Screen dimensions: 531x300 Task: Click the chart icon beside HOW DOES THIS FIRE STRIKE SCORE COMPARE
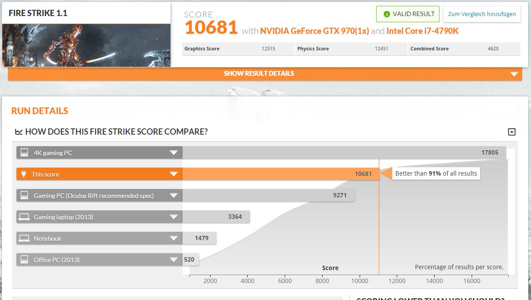[x=19, y=132]
